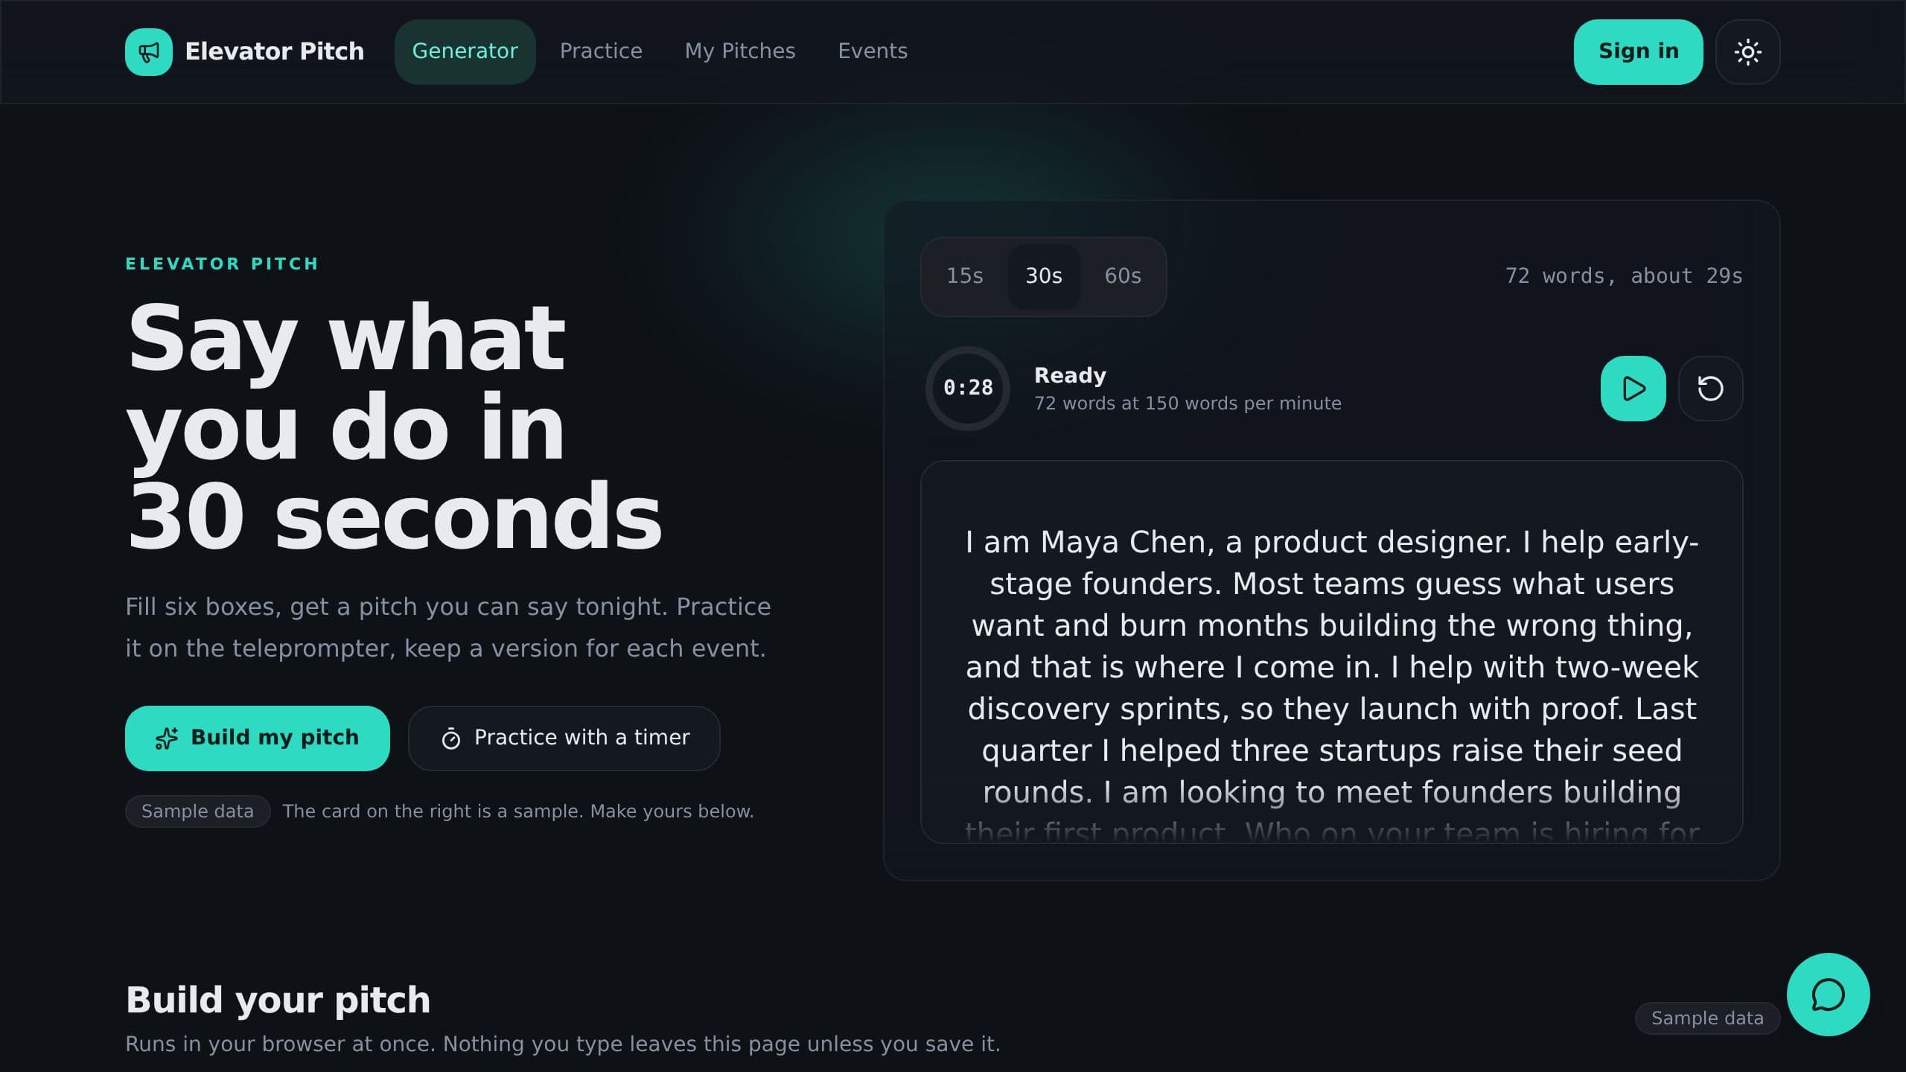Viewport: 1906px width, 1072px height.
Task: Click 'The card on the right is a sample' note
Action: [x=518, y=811]
